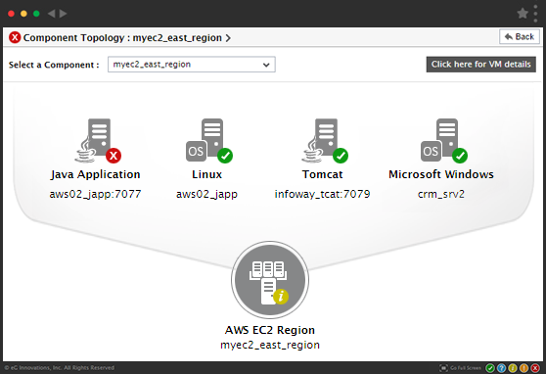Click the red critical status icon in footer

[x=535, y=368]
